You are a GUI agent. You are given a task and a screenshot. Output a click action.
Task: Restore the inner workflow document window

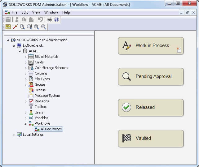(x=188, y=13)
